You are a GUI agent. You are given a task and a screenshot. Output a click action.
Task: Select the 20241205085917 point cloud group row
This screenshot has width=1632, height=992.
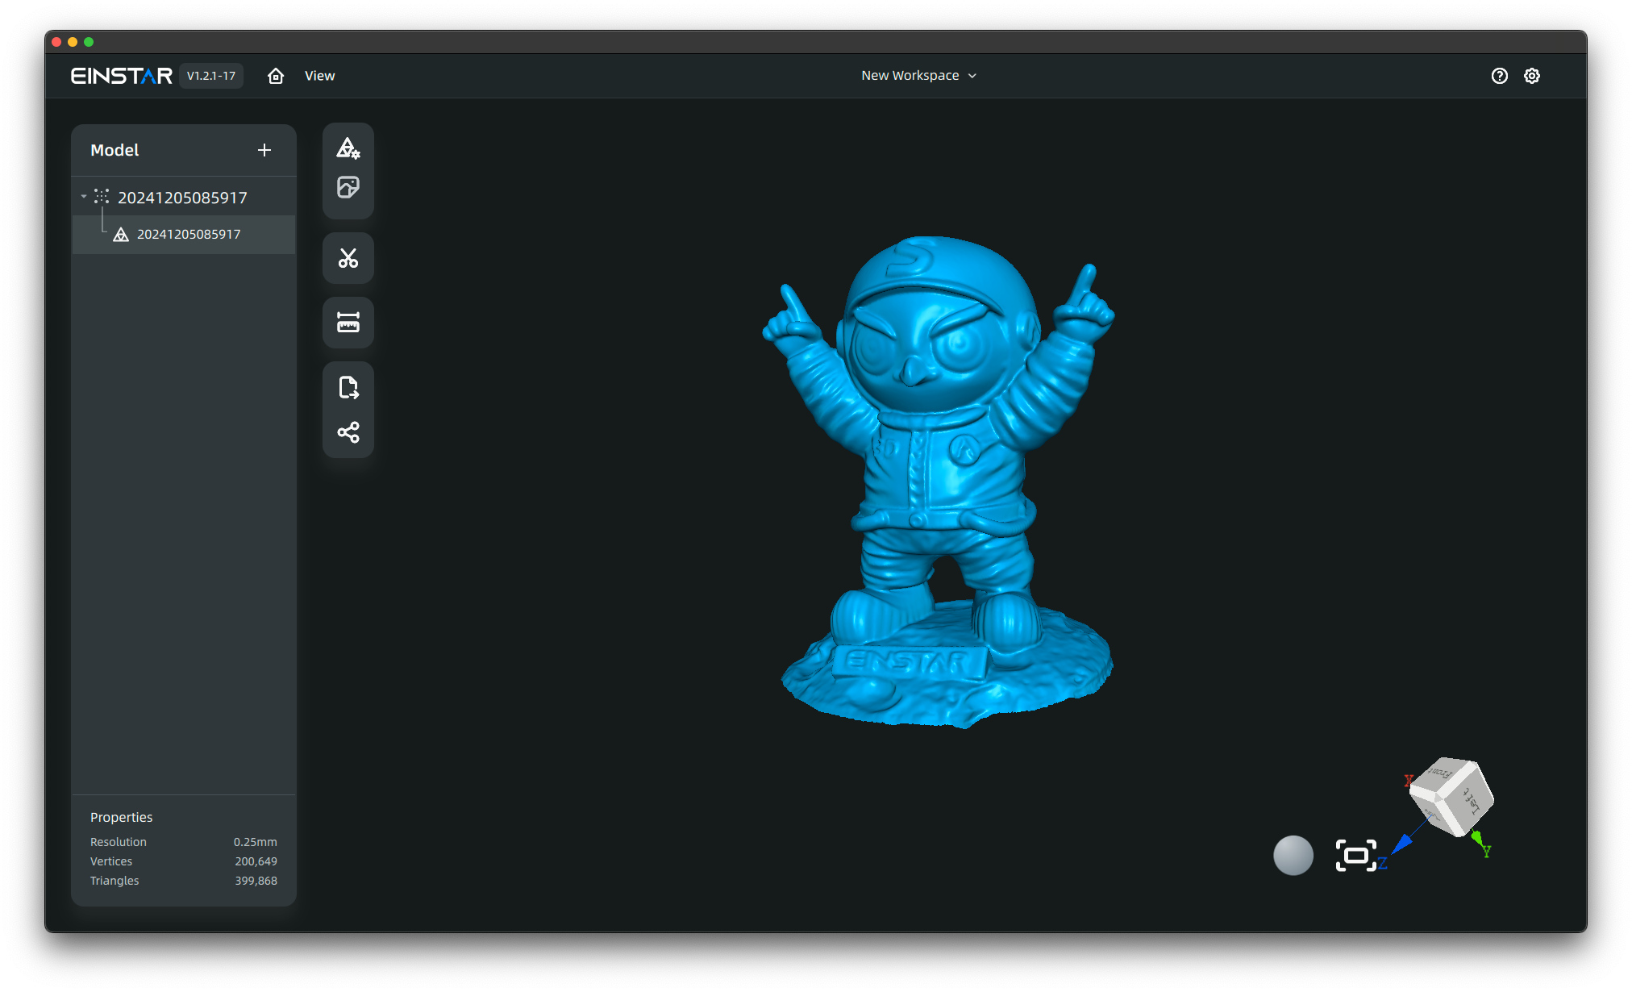coord(184,197)
